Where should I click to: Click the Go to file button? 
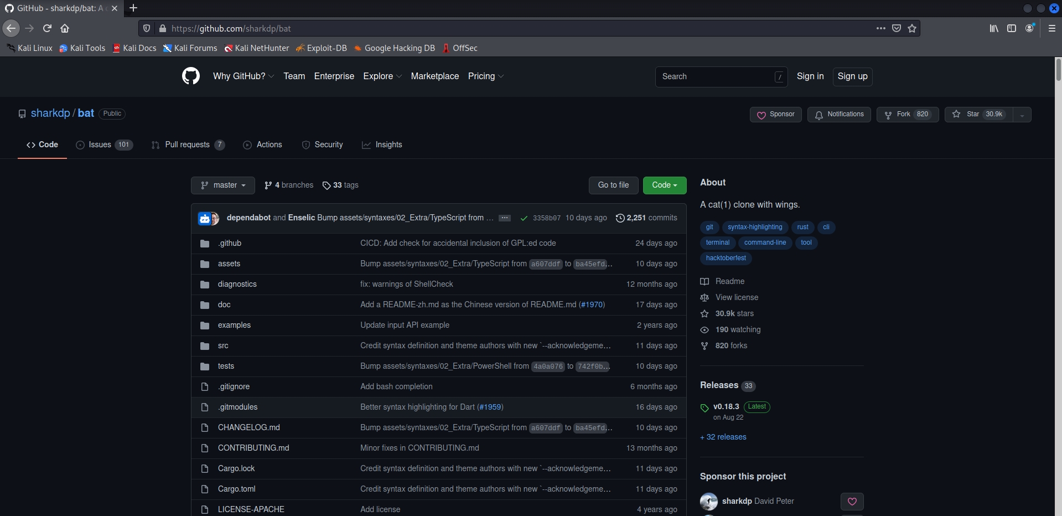[613, 185]
